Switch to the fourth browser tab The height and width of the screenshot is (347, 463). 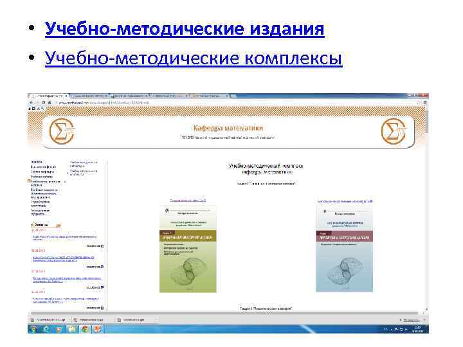click(169, 96)
